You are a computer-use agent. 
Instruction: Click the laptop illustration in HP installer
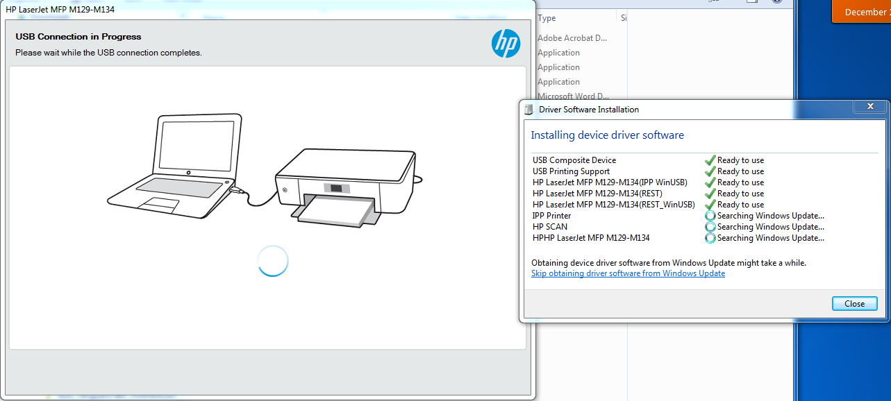click(175, 164)
